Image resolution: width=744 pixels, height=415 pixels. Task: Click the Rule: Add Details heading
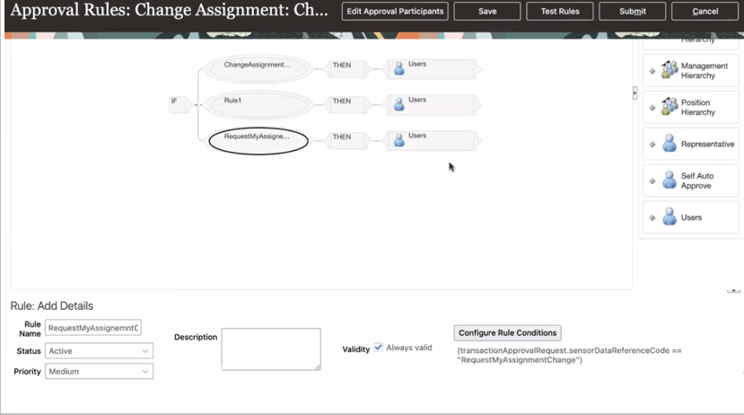(52, 305)
